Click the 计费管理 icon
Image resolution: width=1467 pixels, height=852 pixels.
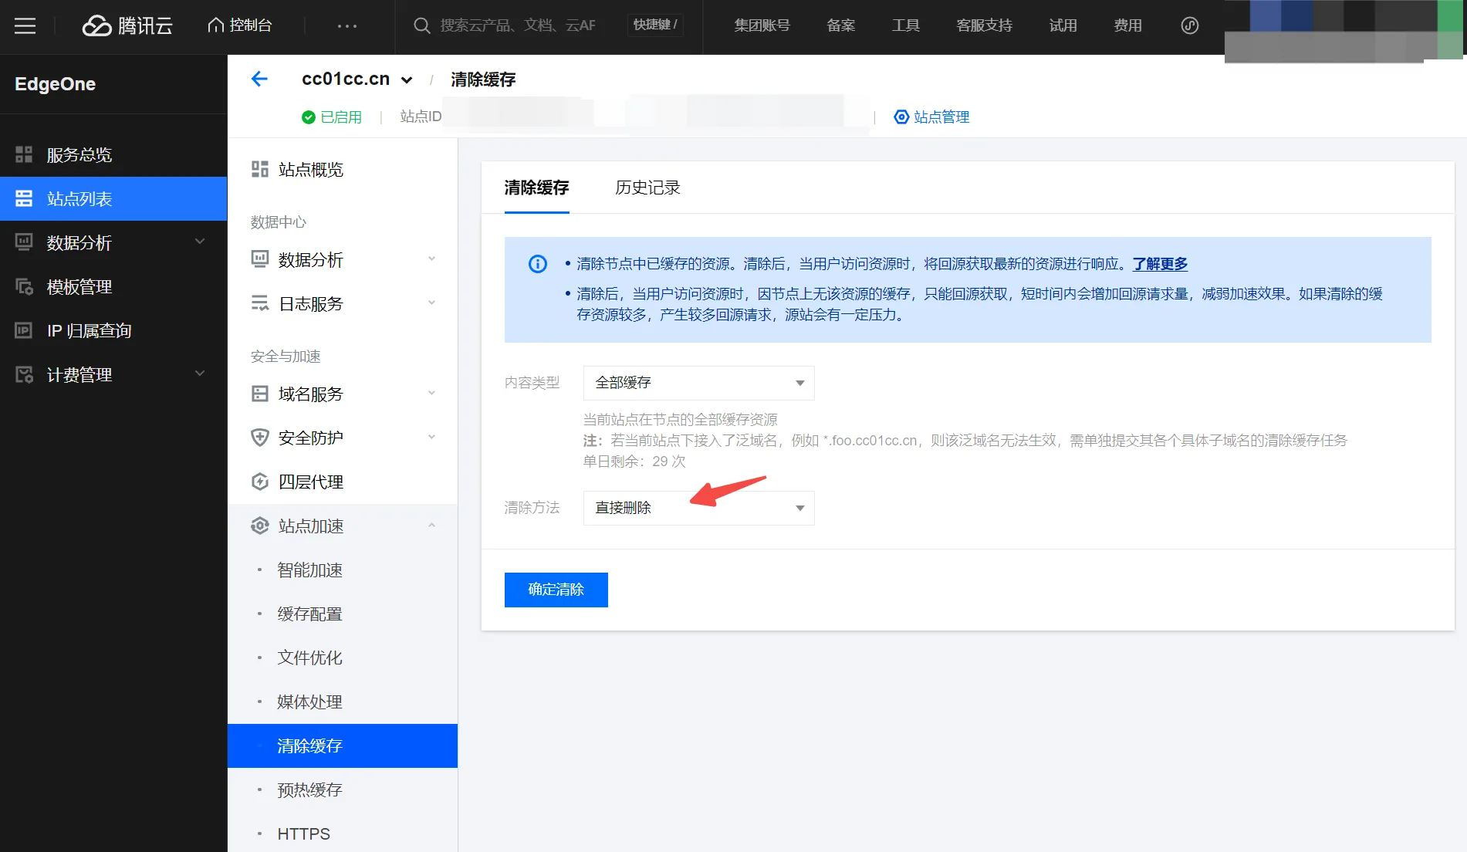click(24, 374)
